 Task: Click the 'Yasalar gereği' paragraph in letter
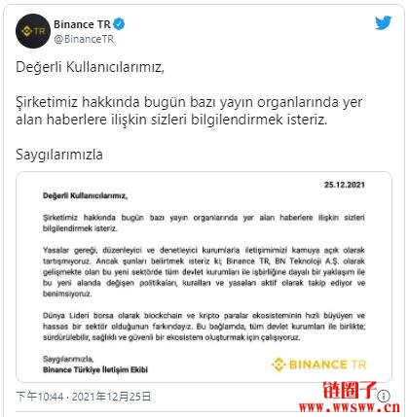(204, 272)
